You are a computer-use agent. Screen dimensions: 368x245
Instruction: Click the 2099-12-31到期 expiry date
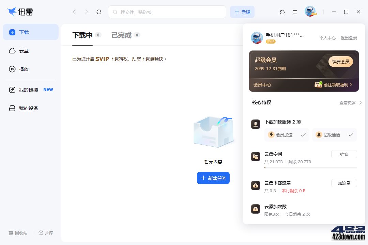click(x=270, y=69)
